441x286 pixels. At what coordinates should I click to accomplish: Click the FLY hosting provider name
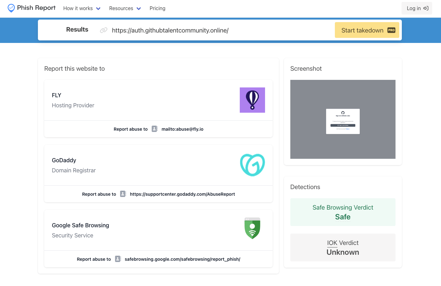point(57,95)
